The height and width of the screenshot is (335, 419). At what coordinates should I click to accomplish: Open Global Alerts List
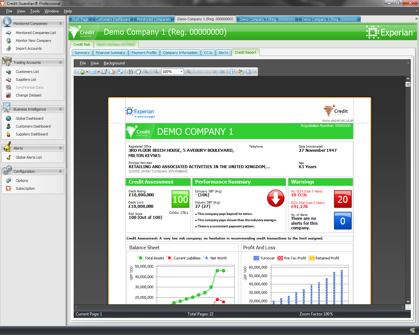point(29,157)
